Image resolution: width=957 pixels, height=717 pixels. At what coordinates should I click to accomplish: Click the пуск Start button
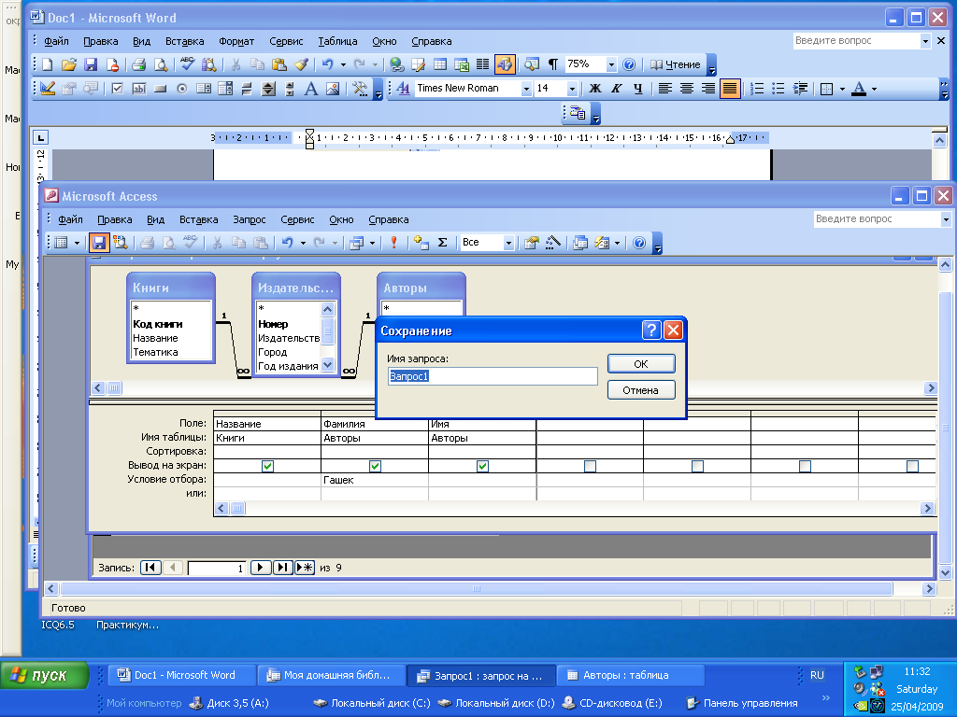click(x=45, y=676)
